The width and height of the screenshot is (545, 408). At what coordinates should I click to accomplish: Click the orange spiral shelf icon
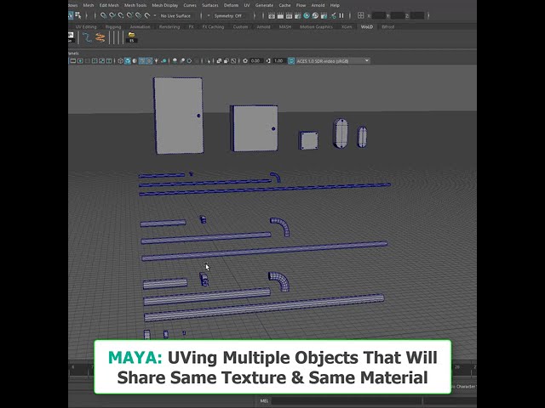100,37
